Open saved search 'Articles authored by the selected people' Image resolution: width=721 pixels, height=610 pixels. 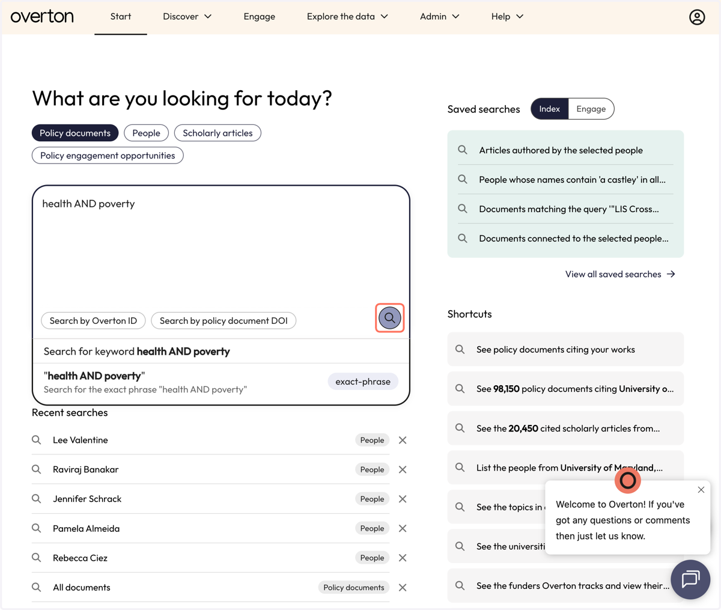click(x=565, y=150)
